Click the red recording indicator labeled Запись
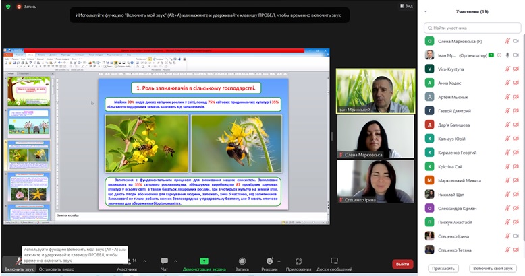Image resolution: width=525 pixels, height=276 pixels. click(26, 6)
